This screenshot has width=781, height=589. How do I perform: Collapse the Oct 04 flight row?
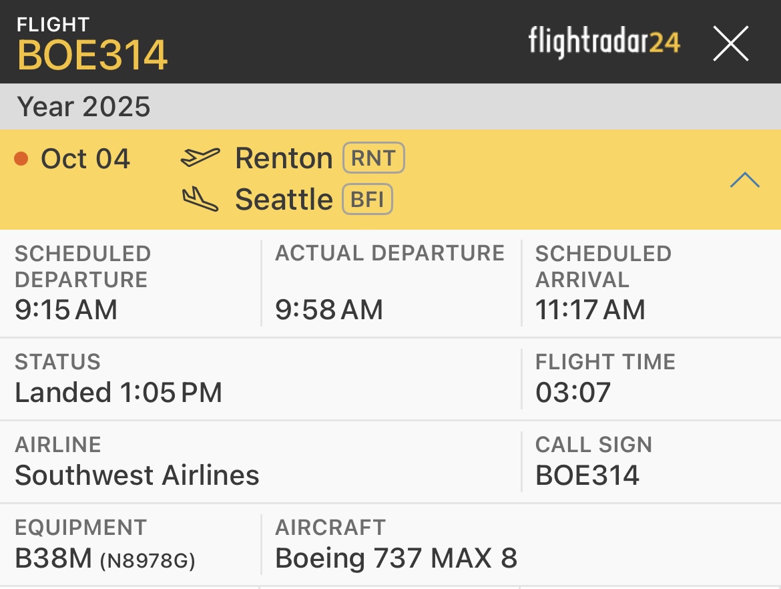coord(744,180)
